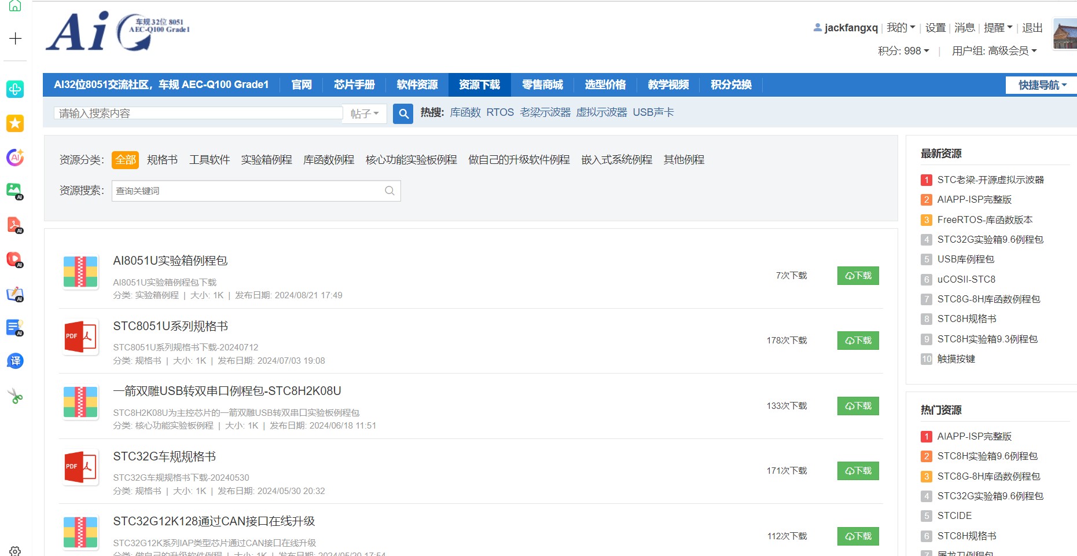Open AI PDF tool in sidebar
The width and height of the screenshot is (1077, 556).
15,225
